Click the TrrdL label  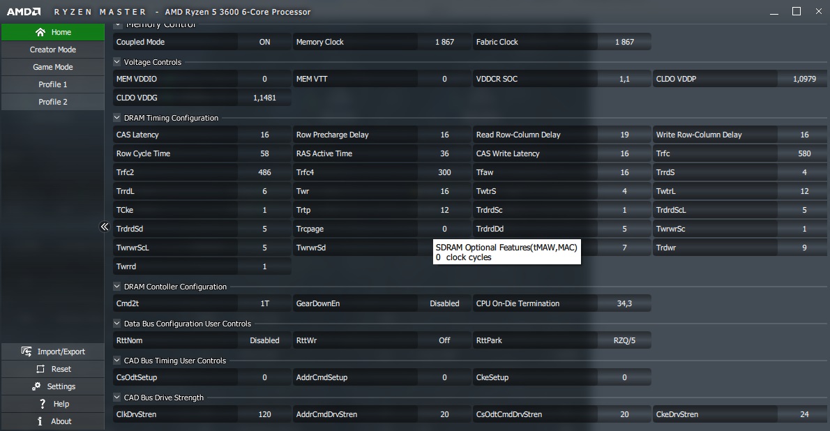126,191
